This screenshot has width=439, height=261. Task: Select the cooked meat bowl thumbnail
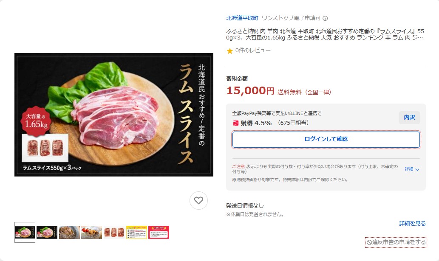click(x=69, y=232)
